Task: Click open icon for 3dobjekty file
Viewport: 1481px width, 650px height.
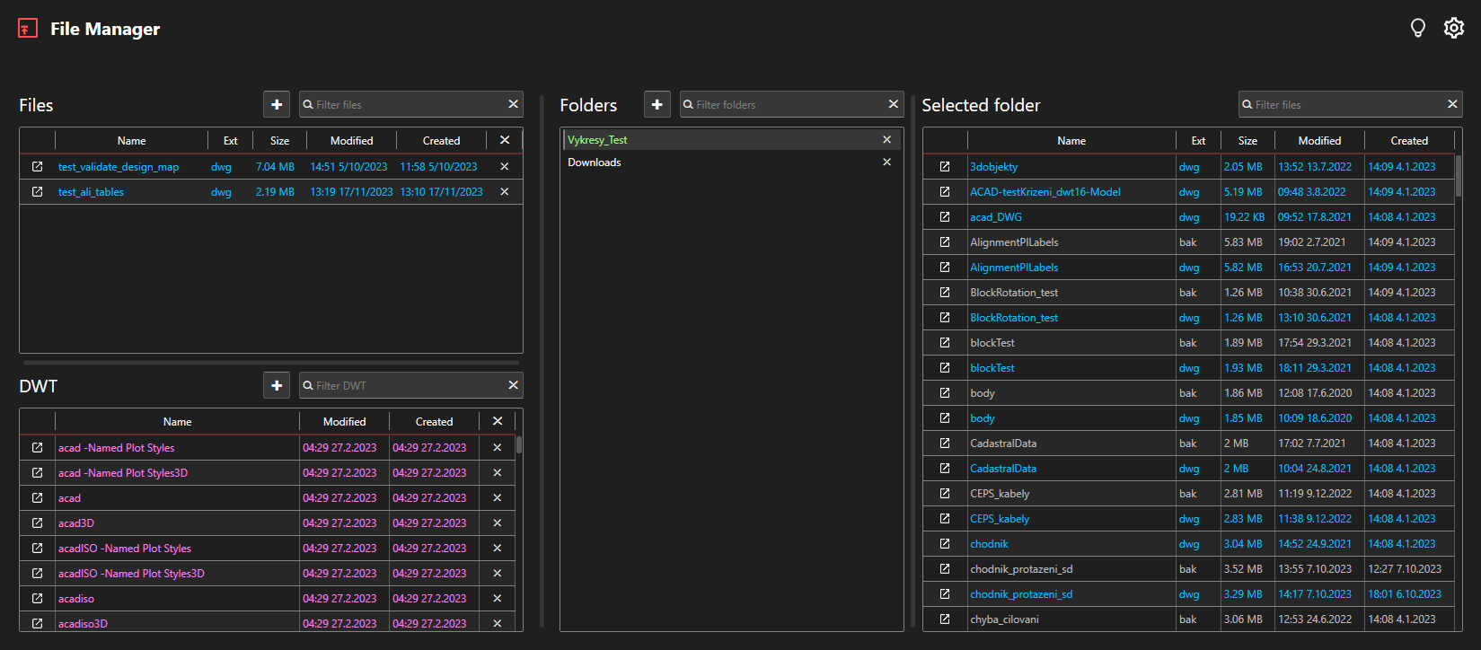Action: click(945, 167)
